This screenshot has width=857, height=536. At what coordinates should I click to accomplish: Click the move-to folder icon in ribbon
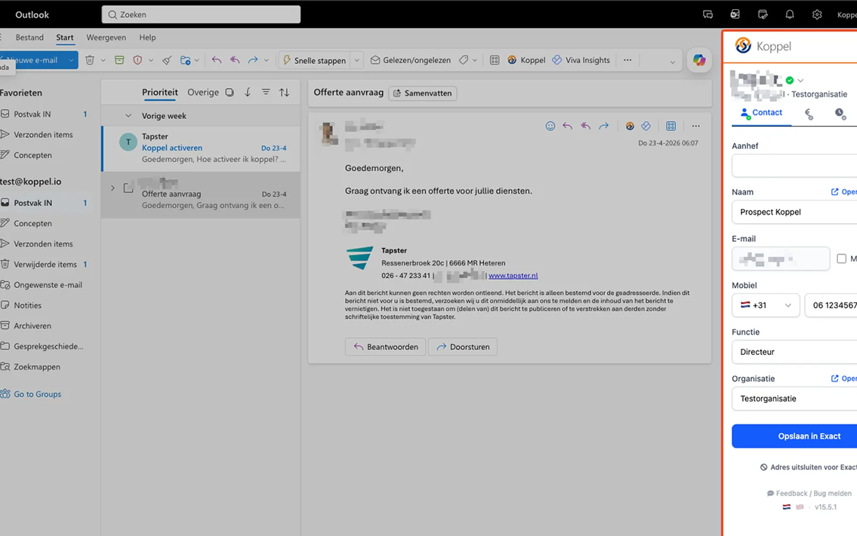click(x=185, y=60)
